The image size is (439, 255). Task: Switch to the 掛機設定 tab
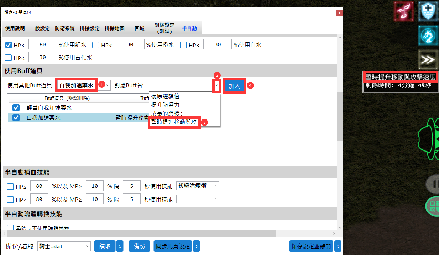(x=90, y=28)
